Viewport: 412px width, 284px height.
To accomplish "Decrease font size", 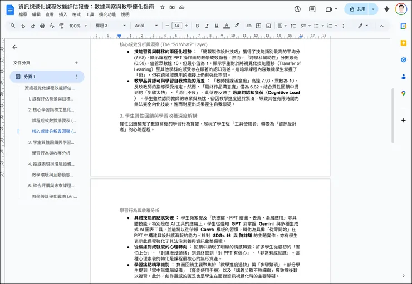I will pyautogui.click(x=167, y=26).
